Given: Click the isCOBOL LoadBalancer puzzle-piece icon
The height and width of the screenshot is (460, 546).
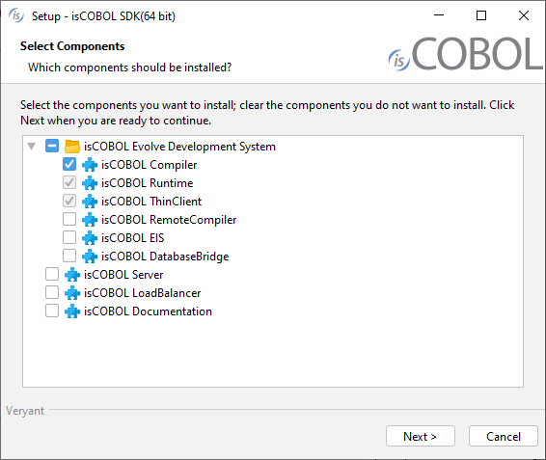Looking at the screenshot, I should [x=72, y=293].
